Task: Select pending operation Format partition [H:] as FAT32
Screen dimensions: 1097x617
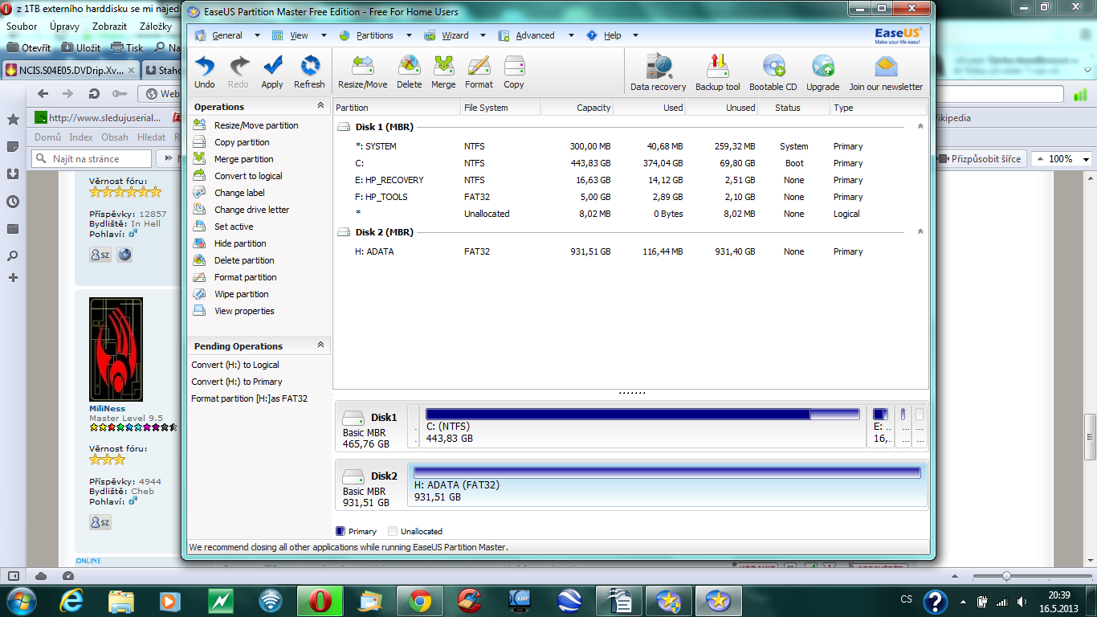Action: [249, 398]
